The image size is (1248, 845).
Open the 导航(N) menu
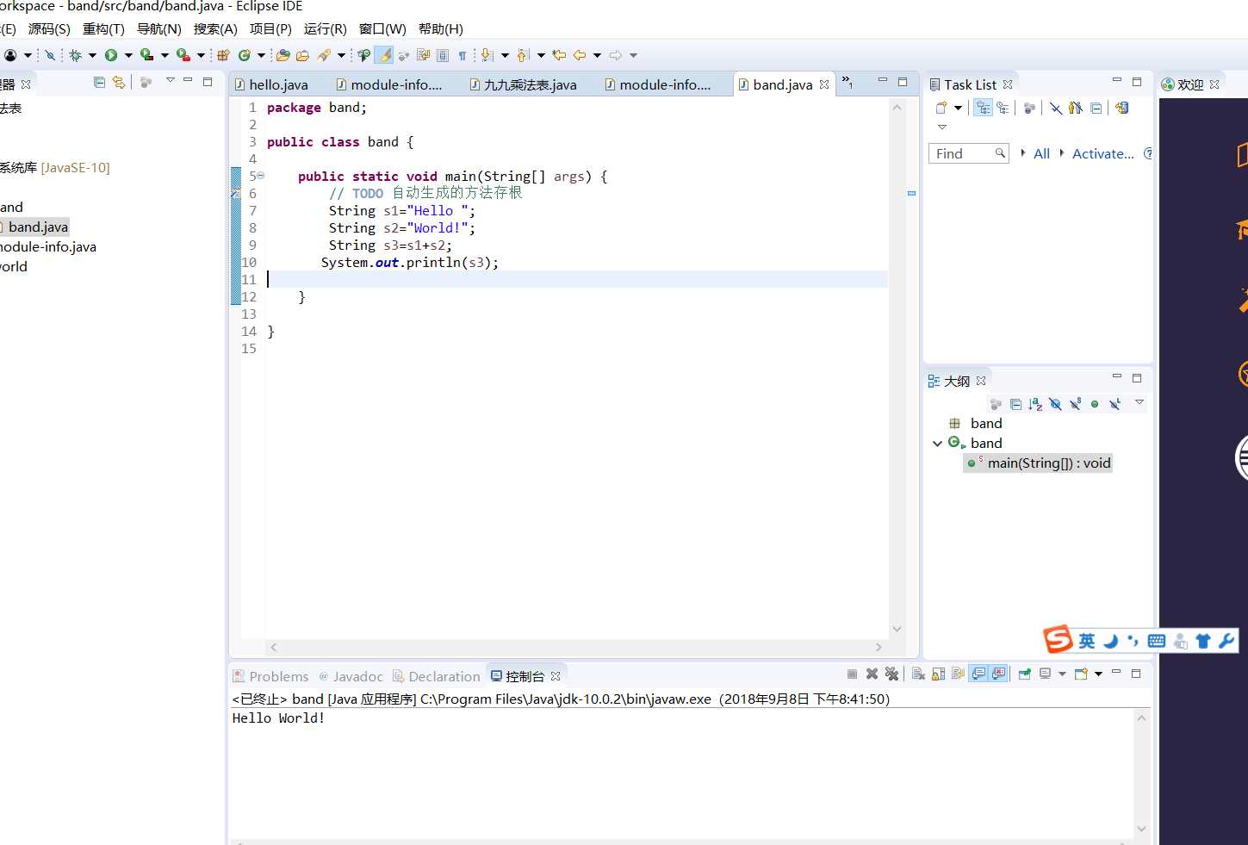click(x=159, y=28)
